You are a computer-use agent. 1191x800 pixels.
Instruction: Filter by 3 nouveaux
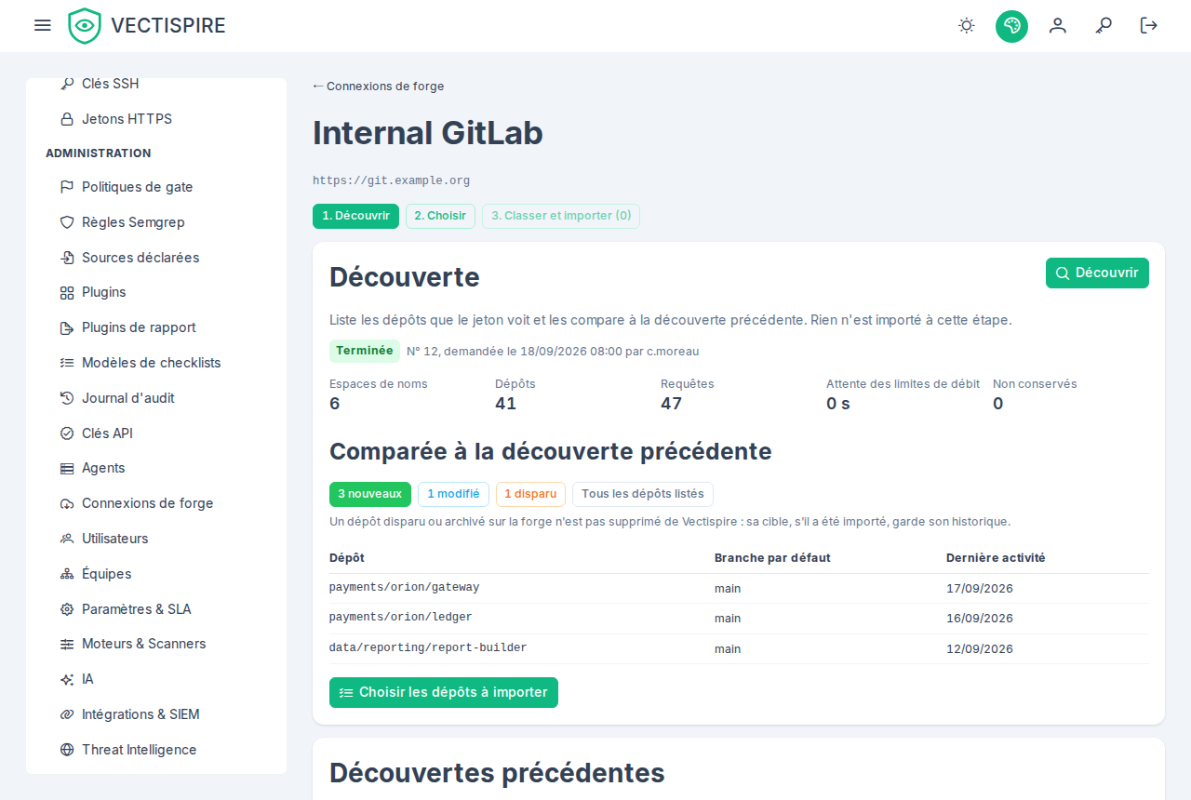pos(370,494)
